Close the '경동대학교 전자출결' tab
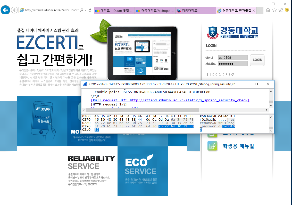Image resolution: width=292 pixels, height=205 pixels. pyautogui.click(x=253, y=11)
